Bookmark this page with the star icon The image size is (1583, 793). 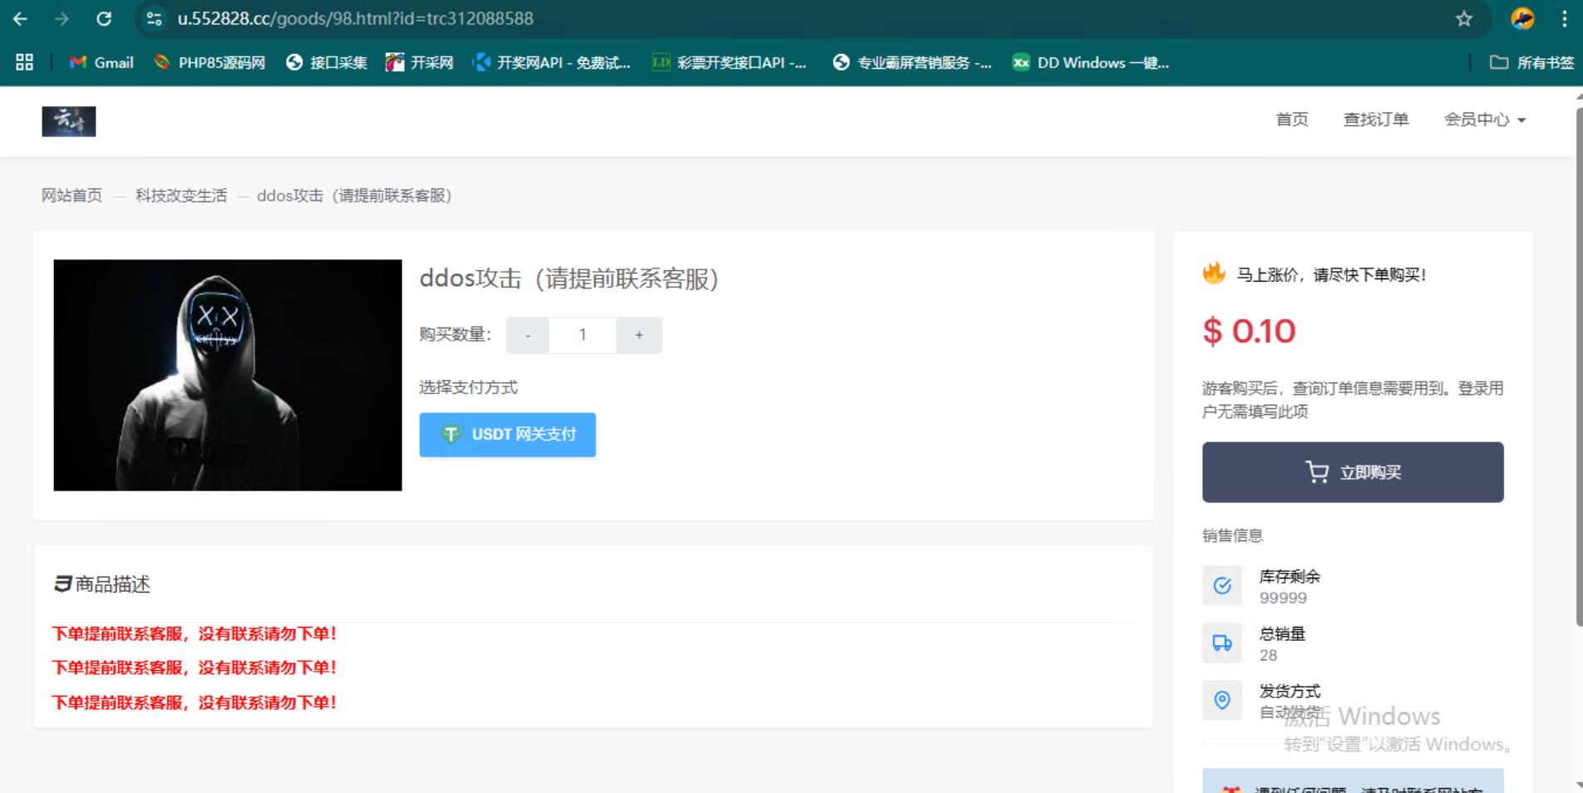[1464, 18]
